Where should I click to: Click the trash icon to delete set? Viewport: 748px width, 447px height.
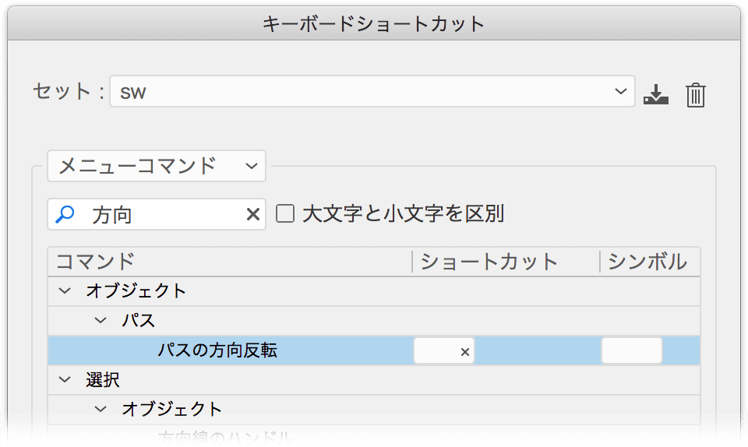(x=696, y=95)
